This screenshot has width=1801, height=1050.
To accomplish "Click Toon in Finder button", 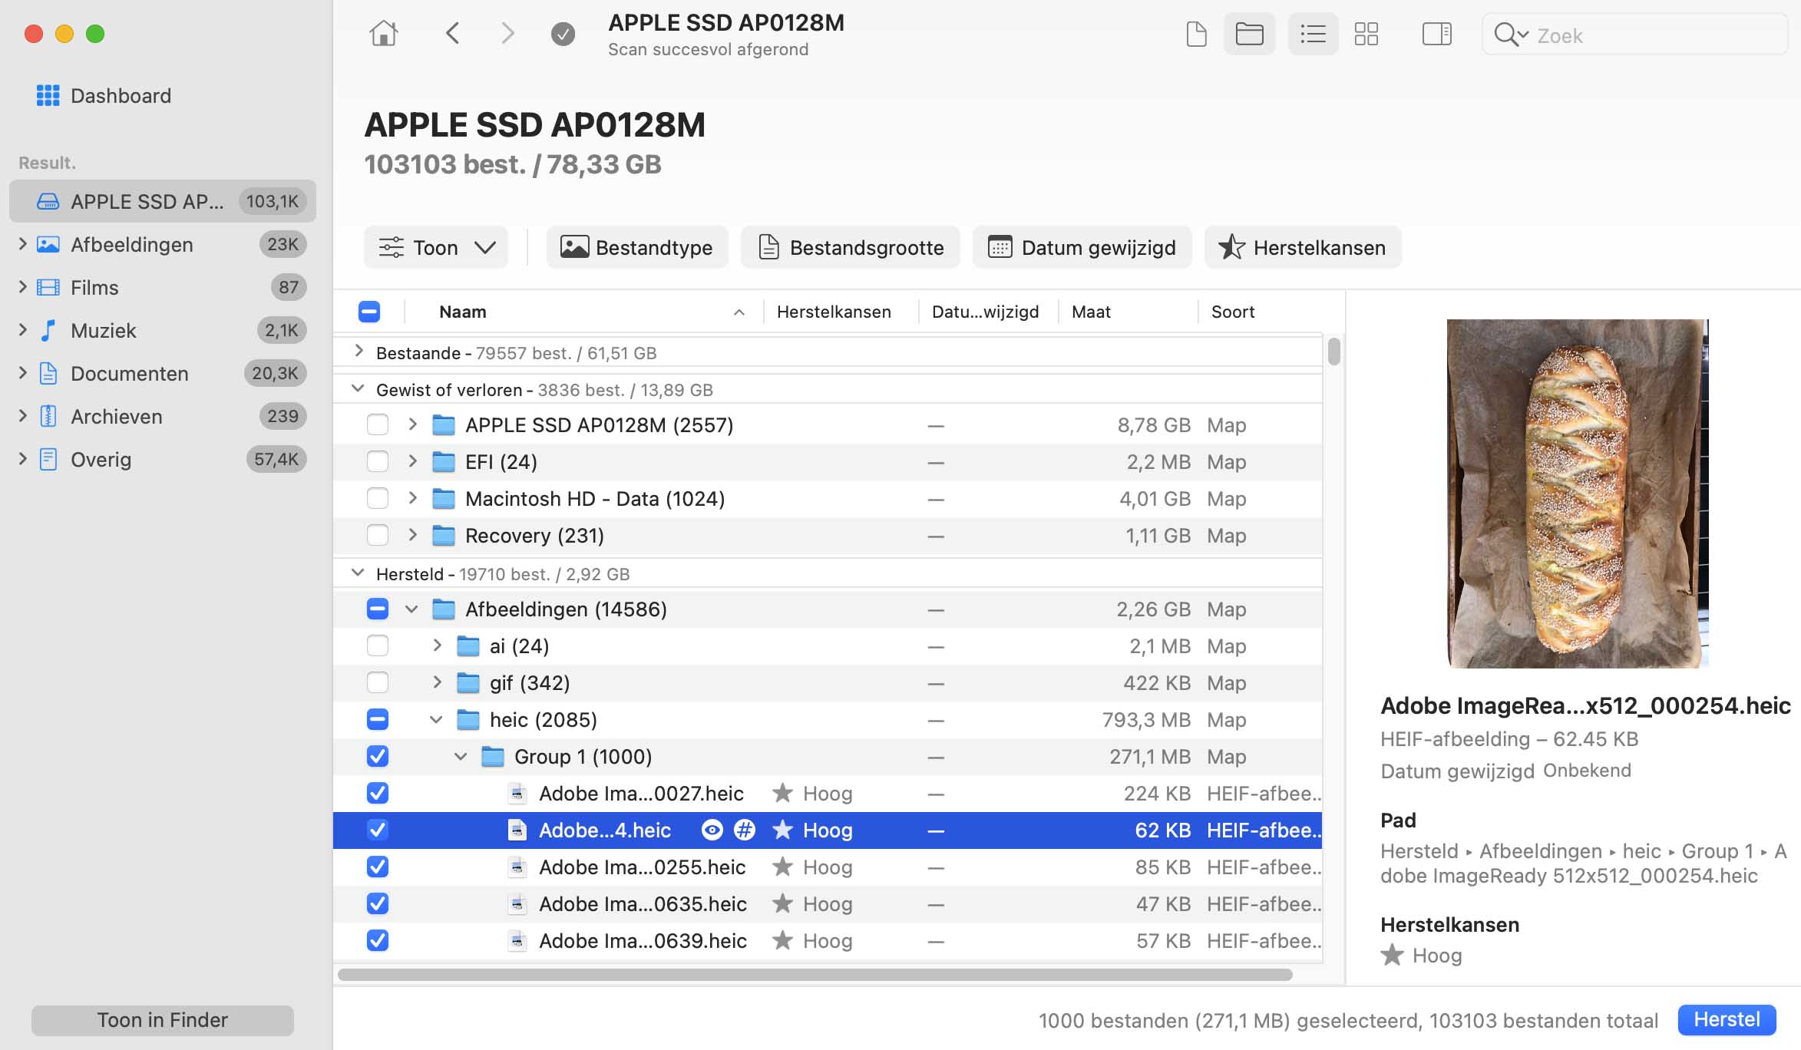I will (x=162, y=1019).
